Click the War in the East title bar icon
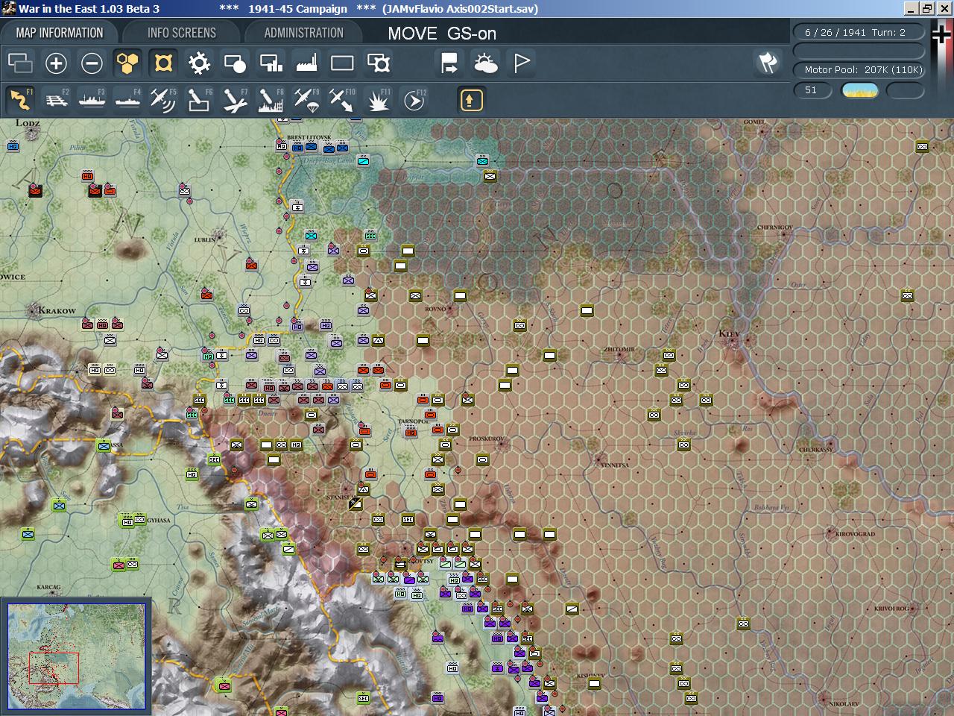The image size is (954, 716). [x=9, y=8]
